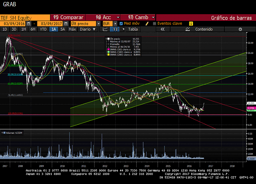Click the green SMAVG (100) legend swatch
The width and height of the screenshot is (256, 184).
pyautogui.click(x=108, y=52)
